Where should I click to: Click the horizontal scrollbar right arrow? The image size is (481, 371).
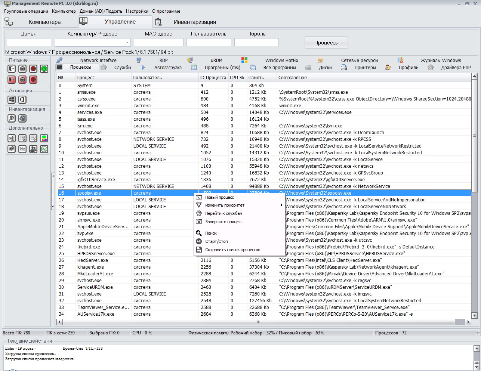tap(468, 322)
